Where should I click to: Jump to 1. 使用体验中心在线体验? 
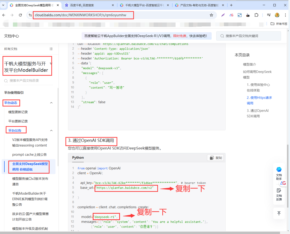(x=258, y=87)
